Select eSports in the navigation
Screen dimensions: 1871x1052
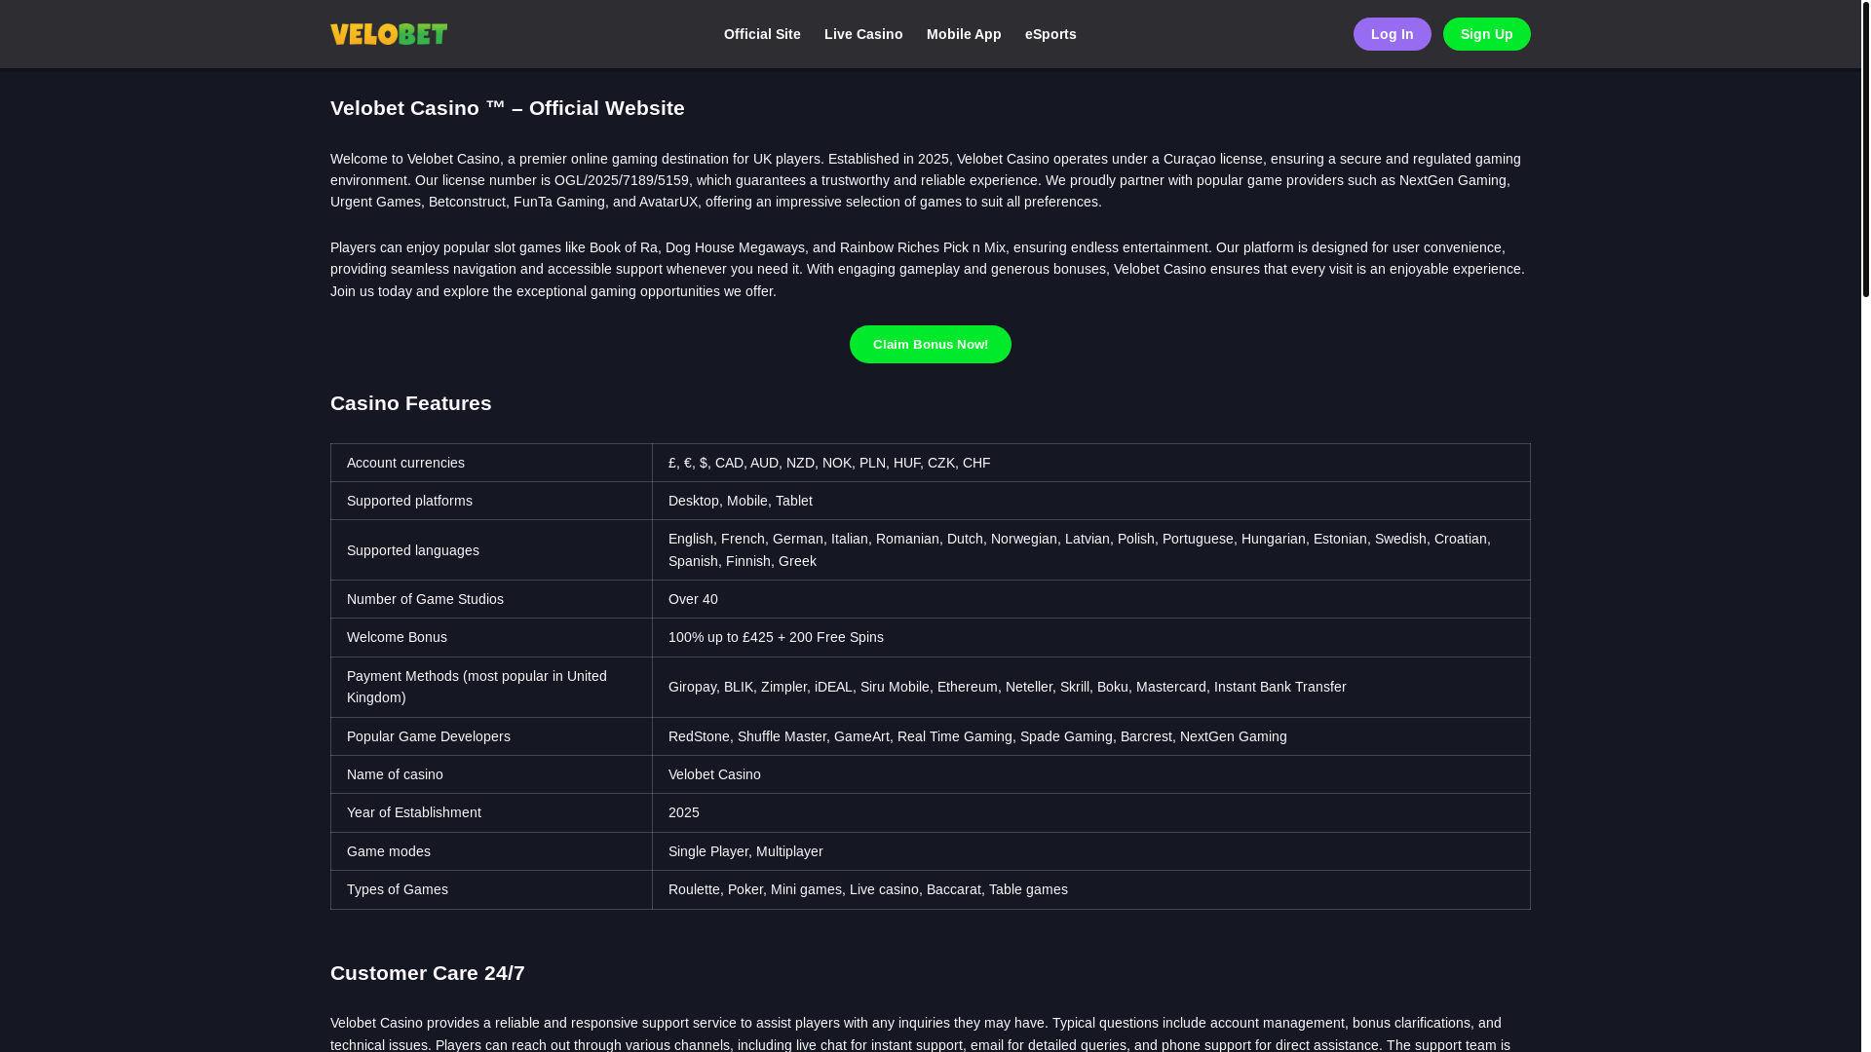coord(1050,34)
